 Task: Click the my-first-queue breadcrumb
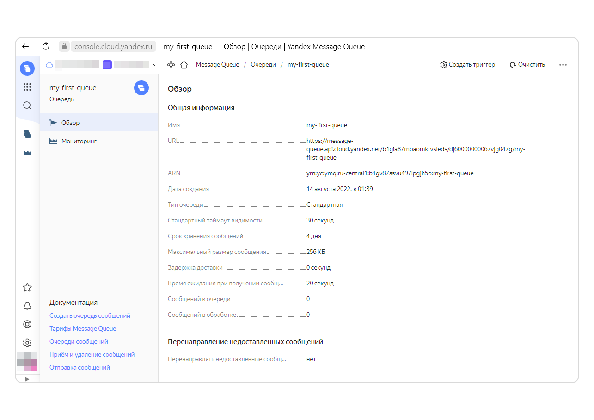tap(308, 65)
